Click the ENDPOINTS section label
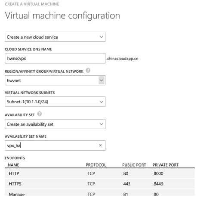 pos(15,158)
